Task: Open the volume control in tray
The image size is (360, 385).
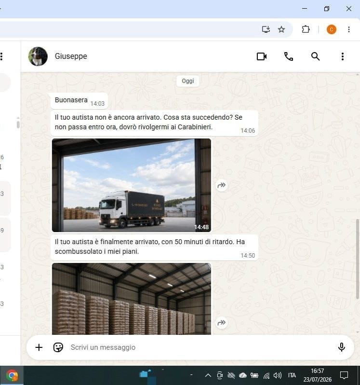Action: click(x=278, y=375)
